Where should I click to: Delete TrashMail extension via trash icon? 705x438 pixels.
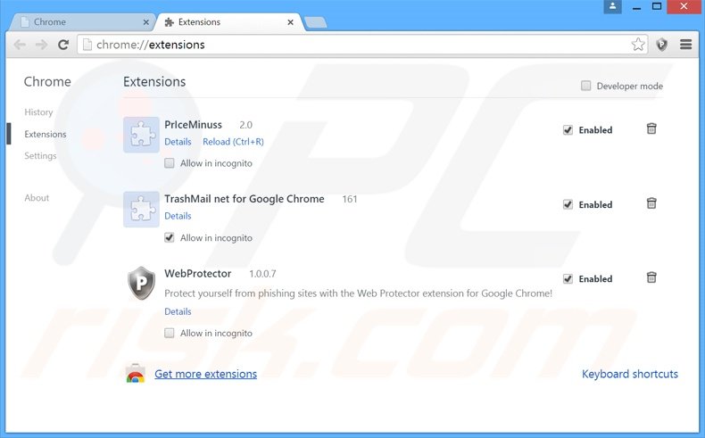tap(651, 203)
